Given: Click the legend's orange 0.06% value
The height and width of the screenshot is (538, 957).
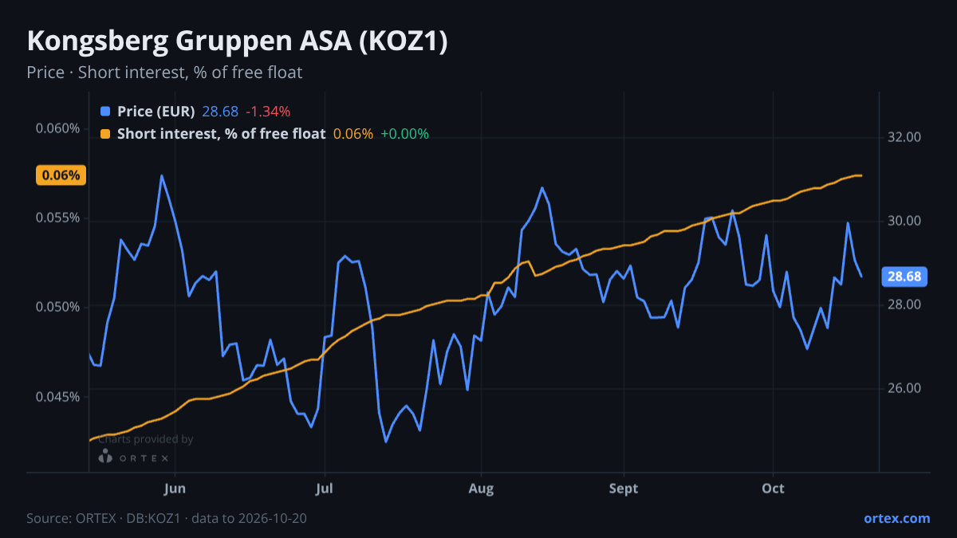Looking at the screenshot, I should (x=353, y=134).
